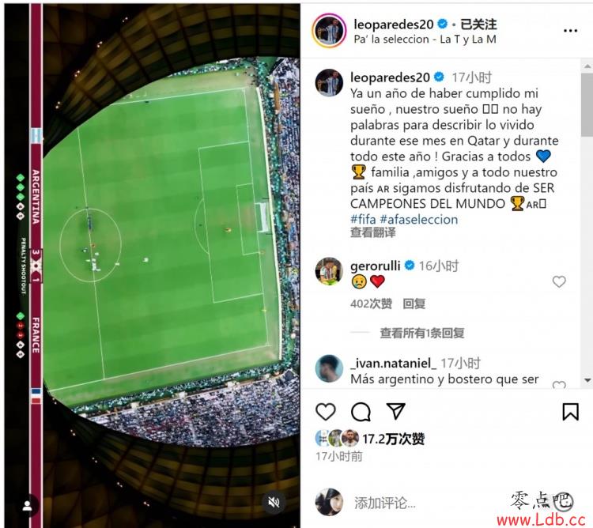The height and width of the screenshot is (528, 593).
Task: Like gerorulli's comment heart
Action: coord(559,281)
